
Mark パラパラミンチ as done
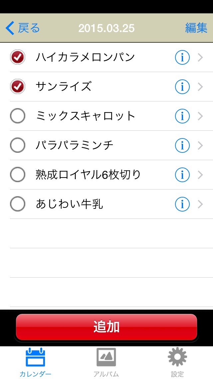tap(18, 145)
